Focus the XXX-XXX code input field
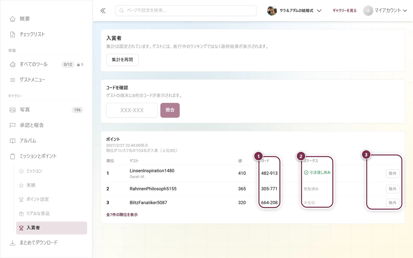This screenshot has height=258, width=413. 132,110
